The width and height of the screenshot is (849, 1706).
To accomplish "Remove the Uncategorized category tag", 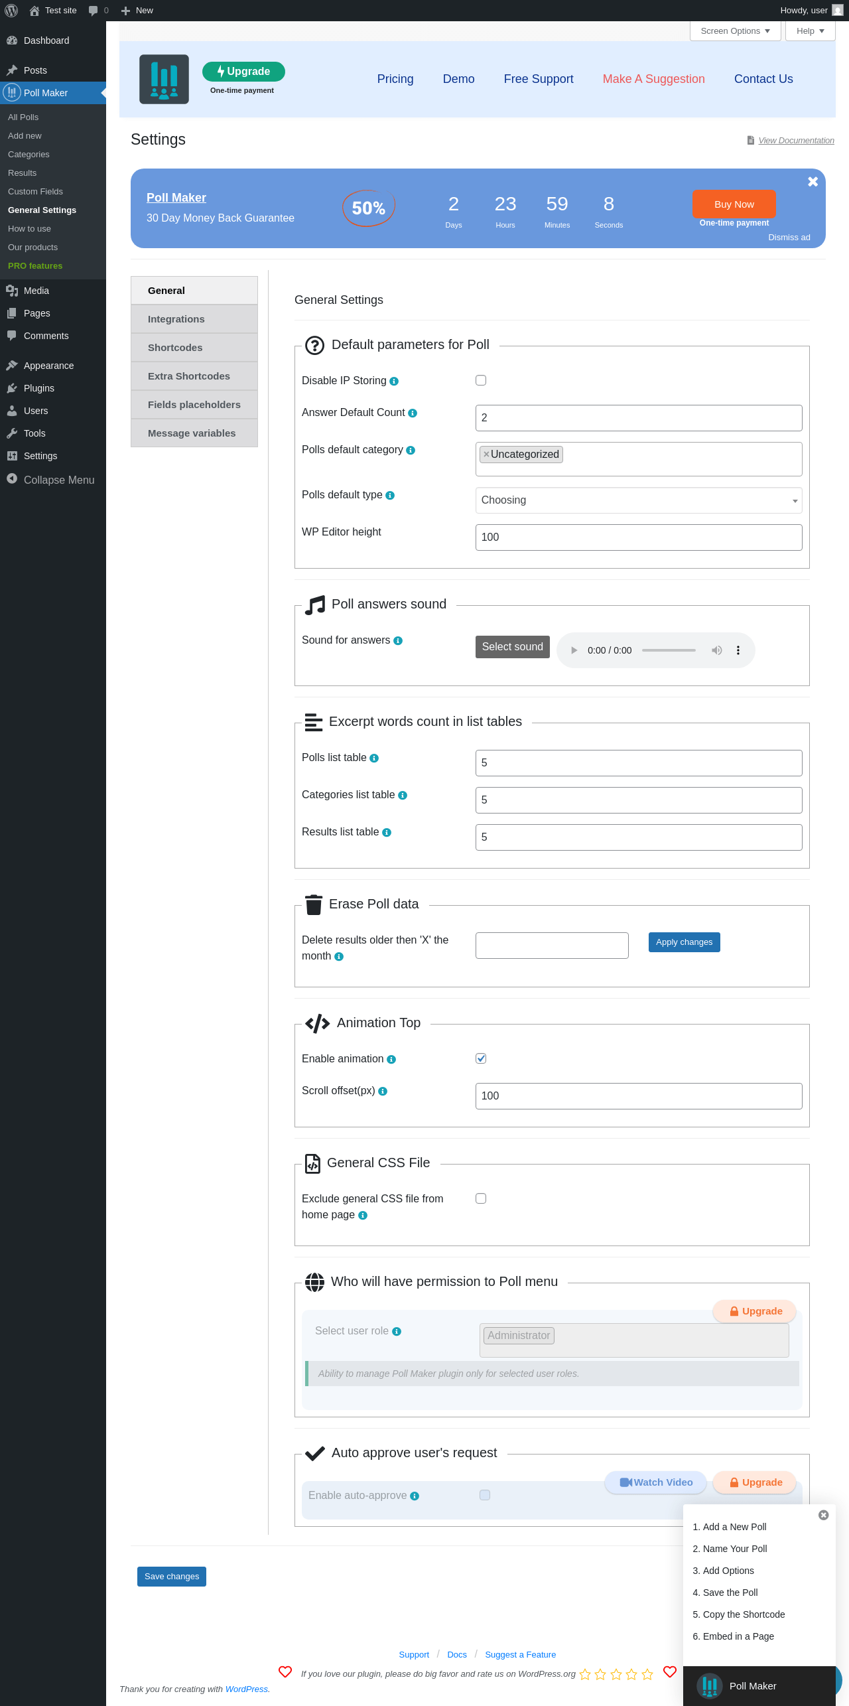I will tap(486, 455).
